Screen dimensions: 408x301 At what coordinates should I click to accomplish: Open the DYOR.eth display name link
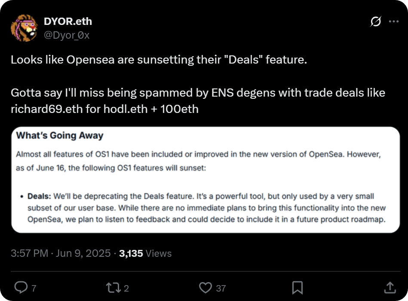[68, 21]
